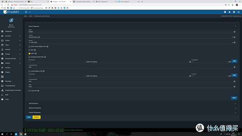The width and height of the screenshot is (242, 136).
Task: Switch to the Home Assistant browser tab
Action: pyautogui.click(x=128, y=1)
